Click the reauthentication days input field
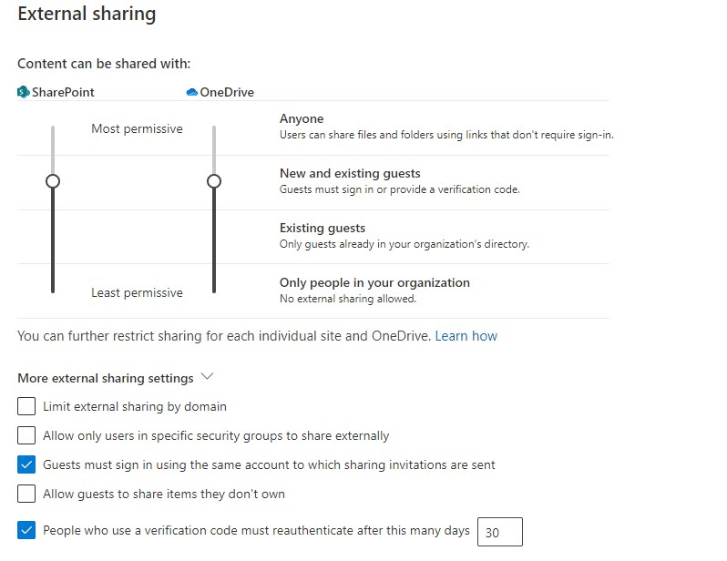 click(499, 532)
